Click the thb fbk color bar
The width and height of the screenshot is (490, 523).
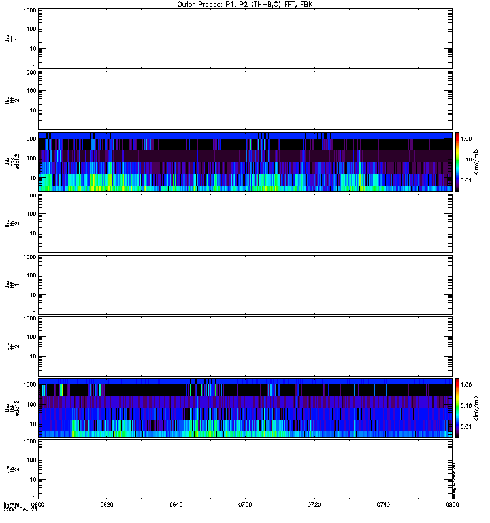(x=457, y=161)
